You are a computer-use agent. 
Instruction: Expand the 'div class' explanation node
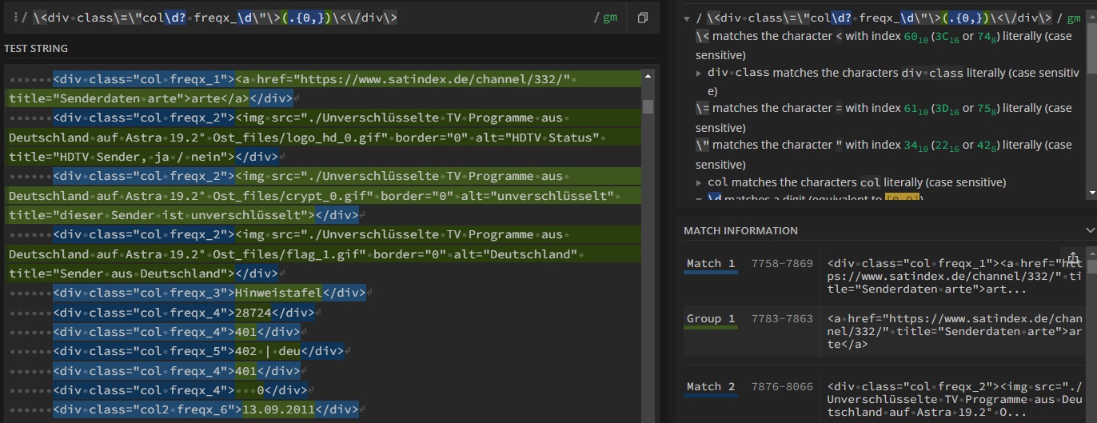pyautogui.click(x=700, y=73)
